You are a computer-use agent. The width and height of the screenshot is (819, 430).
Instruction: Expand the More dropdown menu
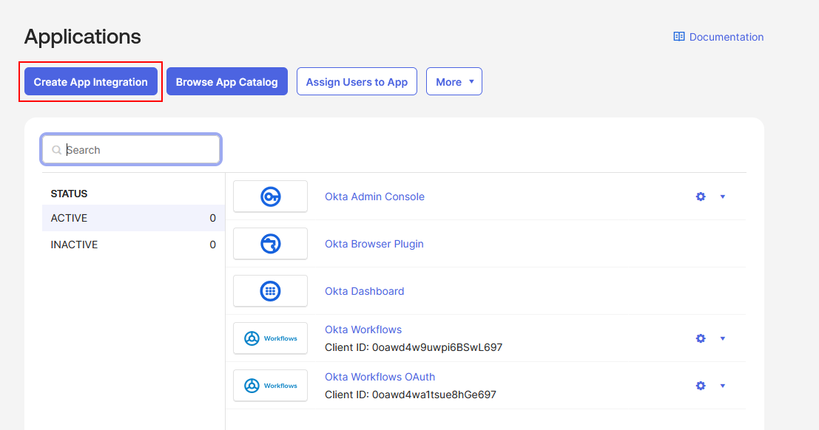(x=454, y=82)
